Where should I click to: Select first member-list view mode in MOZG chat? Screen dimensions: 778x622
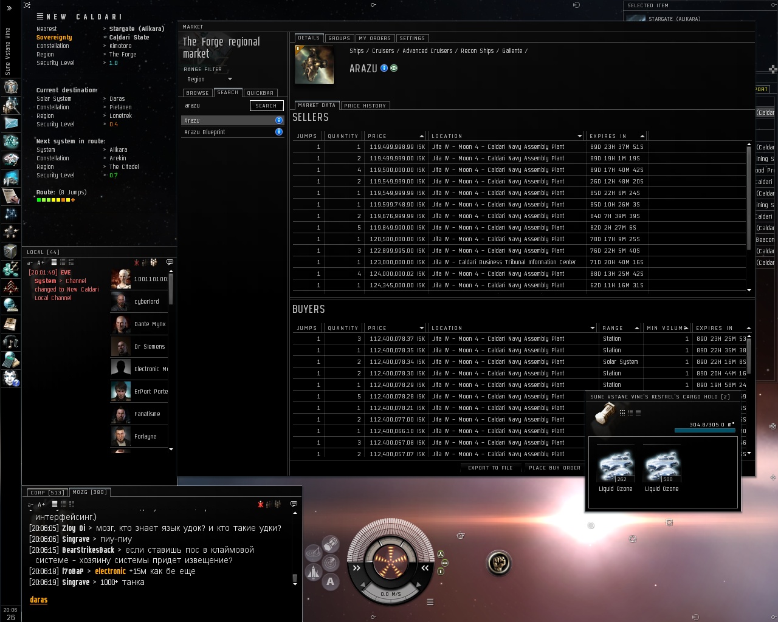[x=54, y=504]
